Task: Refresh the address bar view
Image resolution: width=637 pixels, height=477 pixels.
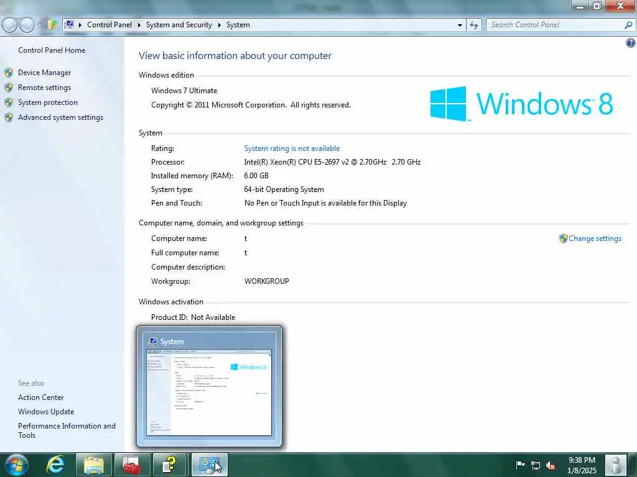Action: point(473,25)
